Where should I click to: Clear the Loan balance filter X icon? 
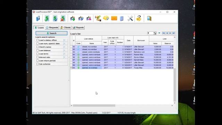64,50
